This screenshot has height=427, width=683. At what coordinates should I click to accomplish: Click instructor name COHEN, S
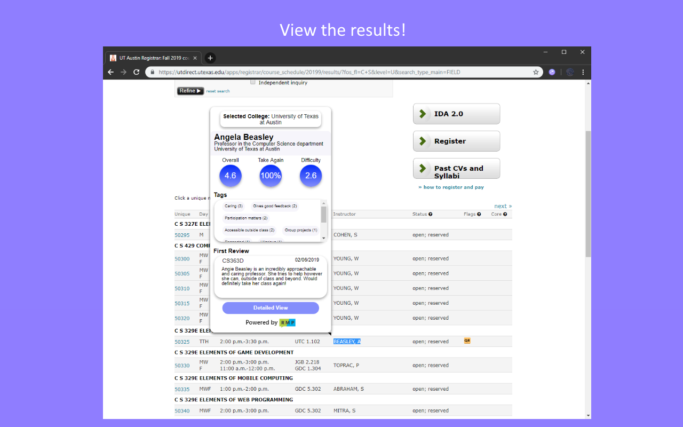[x=345, y=235]
